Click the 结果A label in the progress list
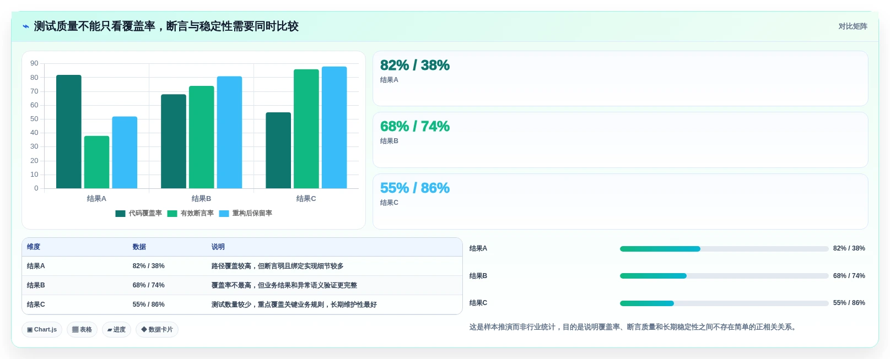890x359 pixels. point(478,248)
